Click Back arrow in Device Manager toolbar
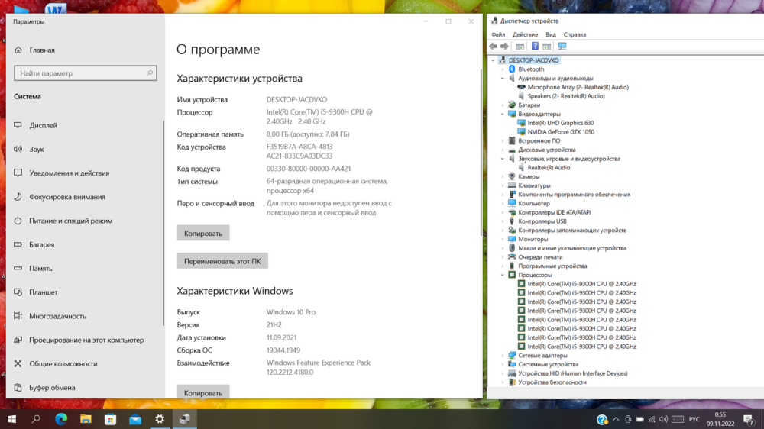This screenshot has height=429, width=764. coord(493,47)
